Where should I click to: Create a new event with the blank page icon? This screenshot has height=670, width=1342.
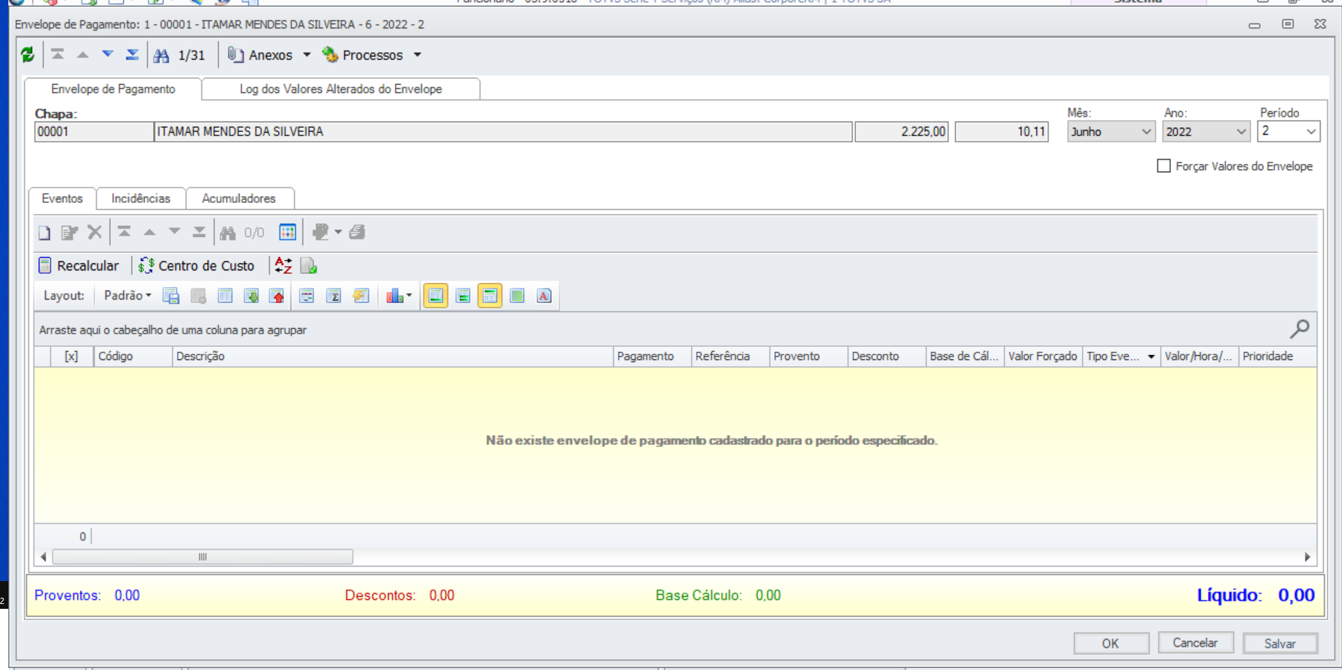44,232
